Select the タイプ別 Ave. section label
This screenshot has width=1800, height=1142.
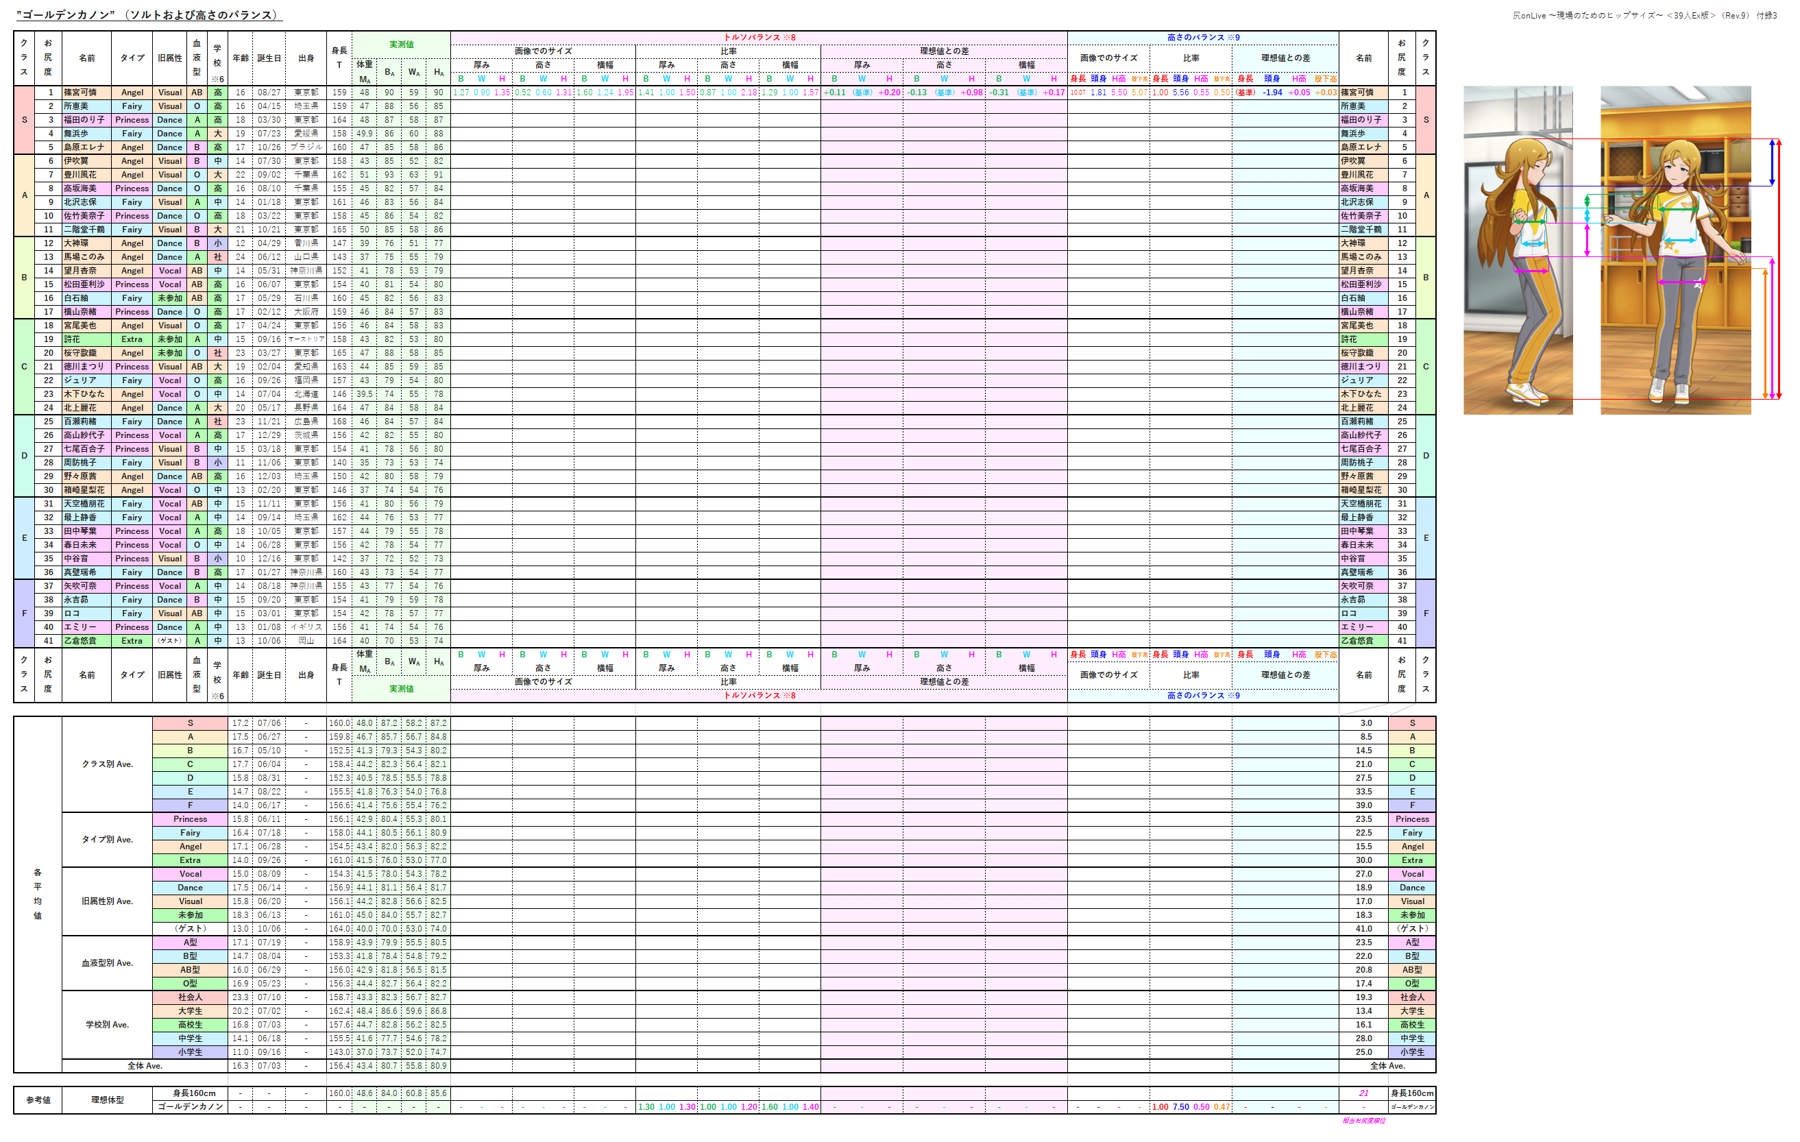pyautogui.click(x=107, y=839)
